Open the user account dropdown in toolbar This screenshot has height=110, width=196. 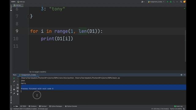(143, 2)
